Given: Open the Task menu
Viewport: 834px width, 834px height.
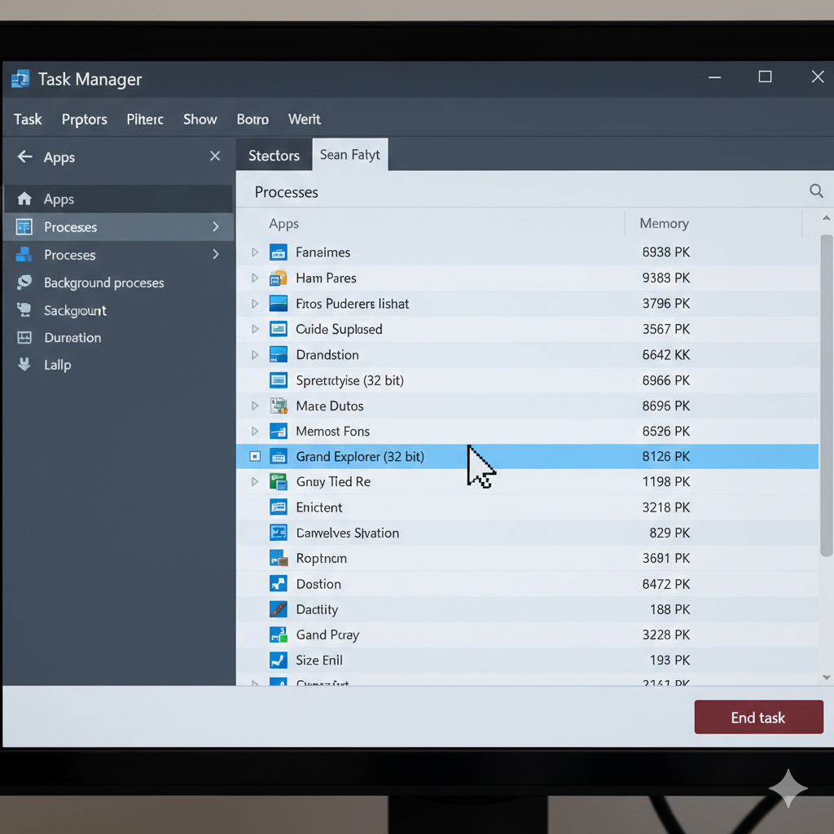Looking at the screenshot, I should click(28, 119).
